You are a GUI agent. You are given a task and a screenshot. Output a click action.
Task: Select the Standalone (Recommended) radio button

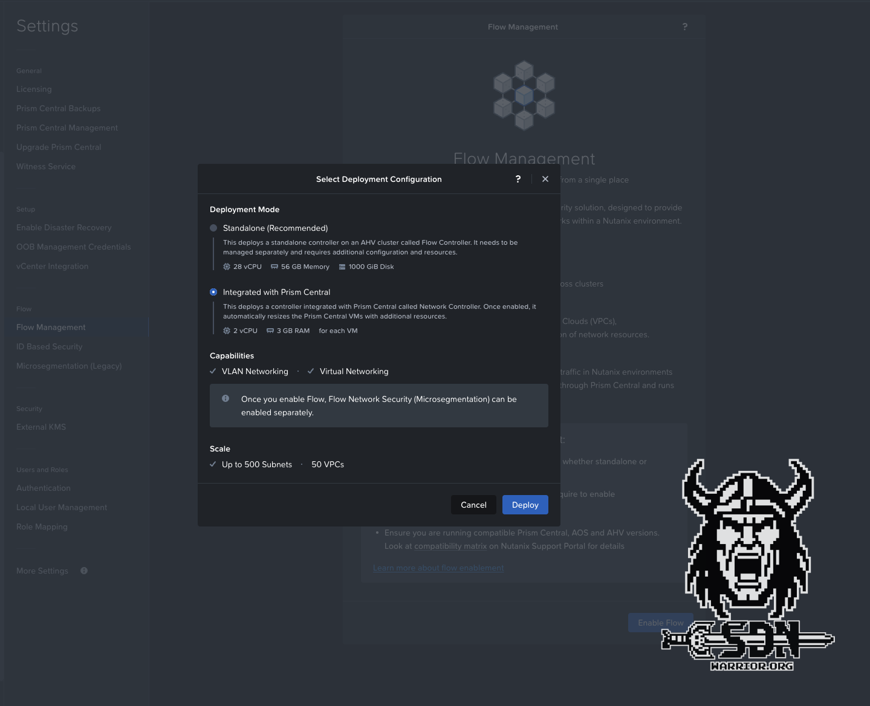point(213,228)
